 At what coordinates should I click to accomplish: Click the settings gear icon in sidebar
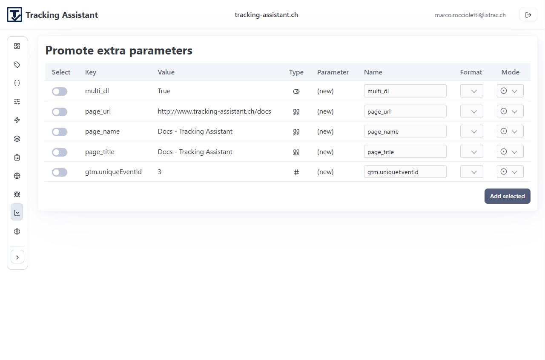tap(17, 231)
